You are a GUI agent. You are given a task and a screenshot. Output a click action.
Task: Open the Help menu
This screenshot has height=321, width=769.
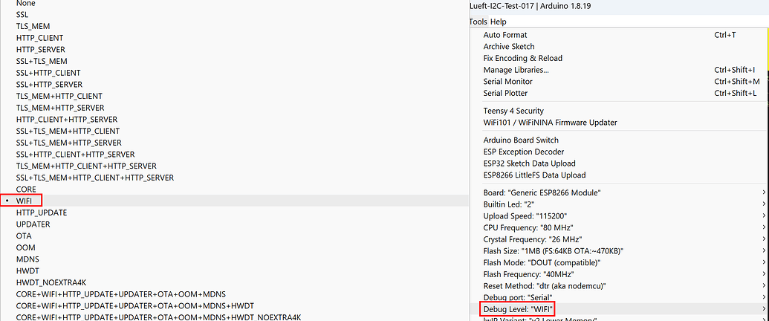point(498,22)
